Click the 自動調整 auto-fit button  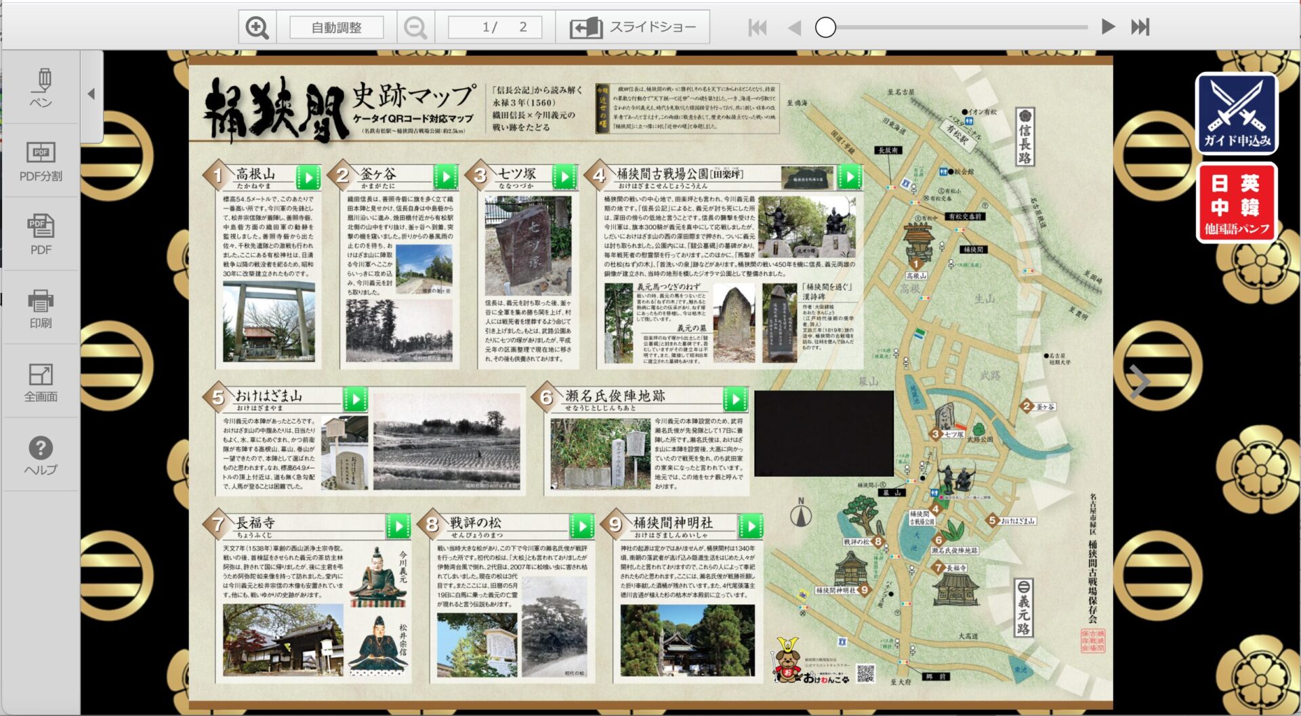point(337,27)
